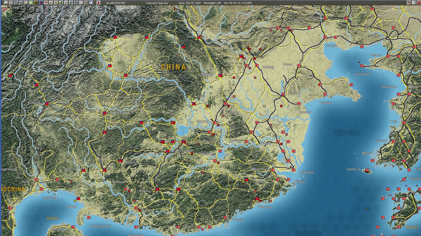This screenshot has height=236, width=421.
Task: Click the 'Moonlight: 28%' status text
Action: pos(213,3)
